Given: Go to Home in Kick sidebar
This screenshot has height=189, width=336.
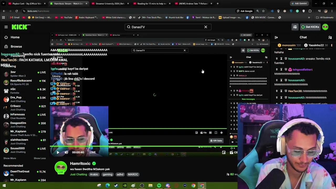Looking at the screenshot, I should pyautogui.click(x=12, y=37).
